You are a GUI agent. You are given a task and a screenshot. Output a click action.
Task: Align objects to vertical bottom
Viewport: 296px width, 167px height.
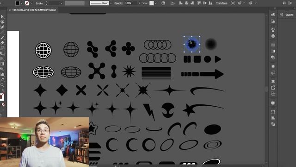pos(210,3)
